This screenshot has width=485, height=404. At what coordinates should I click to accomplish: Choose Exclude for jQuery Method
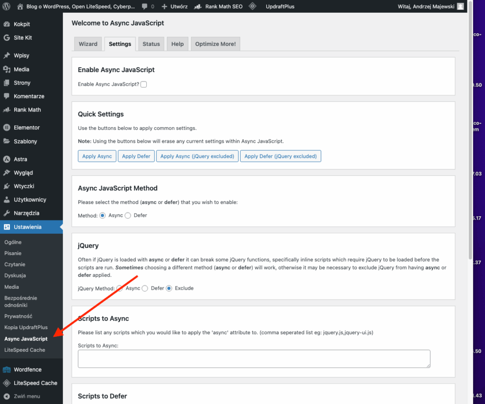point(169,288)
